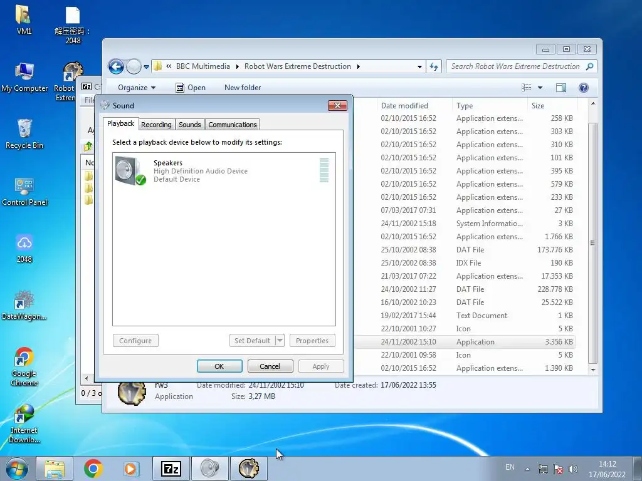This screenshot has height=481, width=642.
Task: Select the Recycle Bin desktop icon
Action: coord(24,134)
